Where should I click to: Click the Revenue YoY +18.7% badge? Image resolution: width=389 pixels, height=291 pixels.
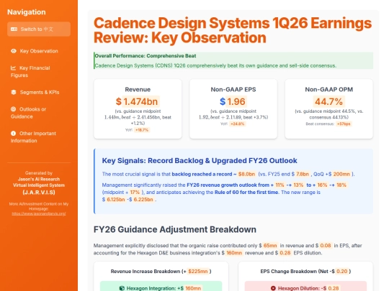tap(142, 130)
